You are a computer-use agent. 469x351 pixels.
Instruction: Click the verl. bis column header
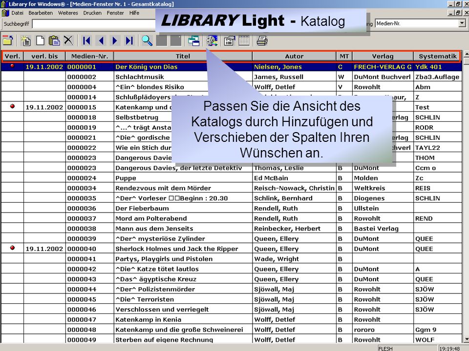pos(44,56)
